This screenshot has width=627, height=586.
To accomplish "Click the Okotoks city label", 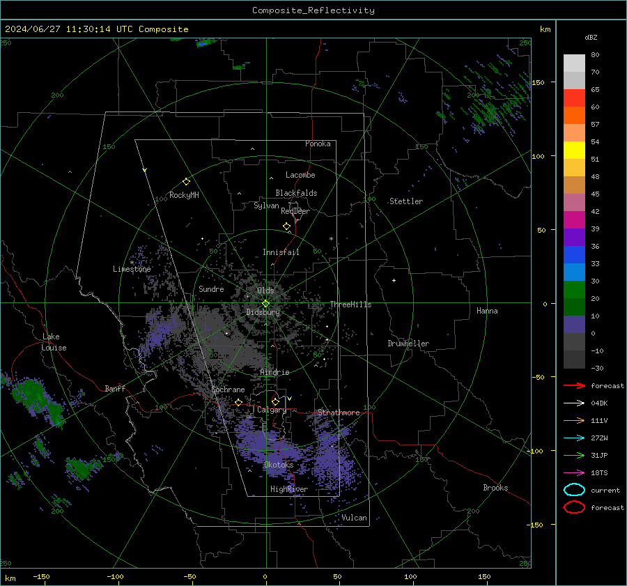I will pos(279,465).
